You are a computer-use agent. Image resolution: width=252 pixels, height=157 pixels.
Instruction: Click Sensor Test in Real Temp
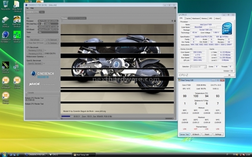pos(184,135)
